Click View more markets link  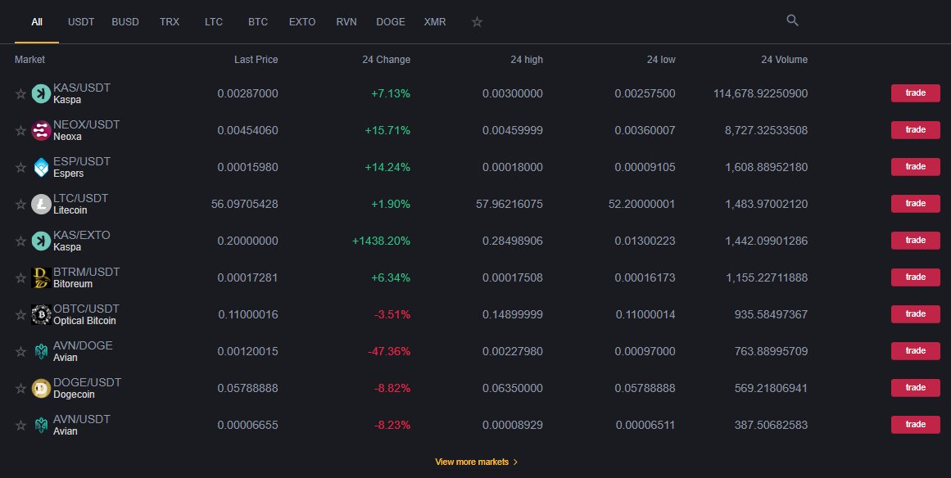click(x=477, y=462)
